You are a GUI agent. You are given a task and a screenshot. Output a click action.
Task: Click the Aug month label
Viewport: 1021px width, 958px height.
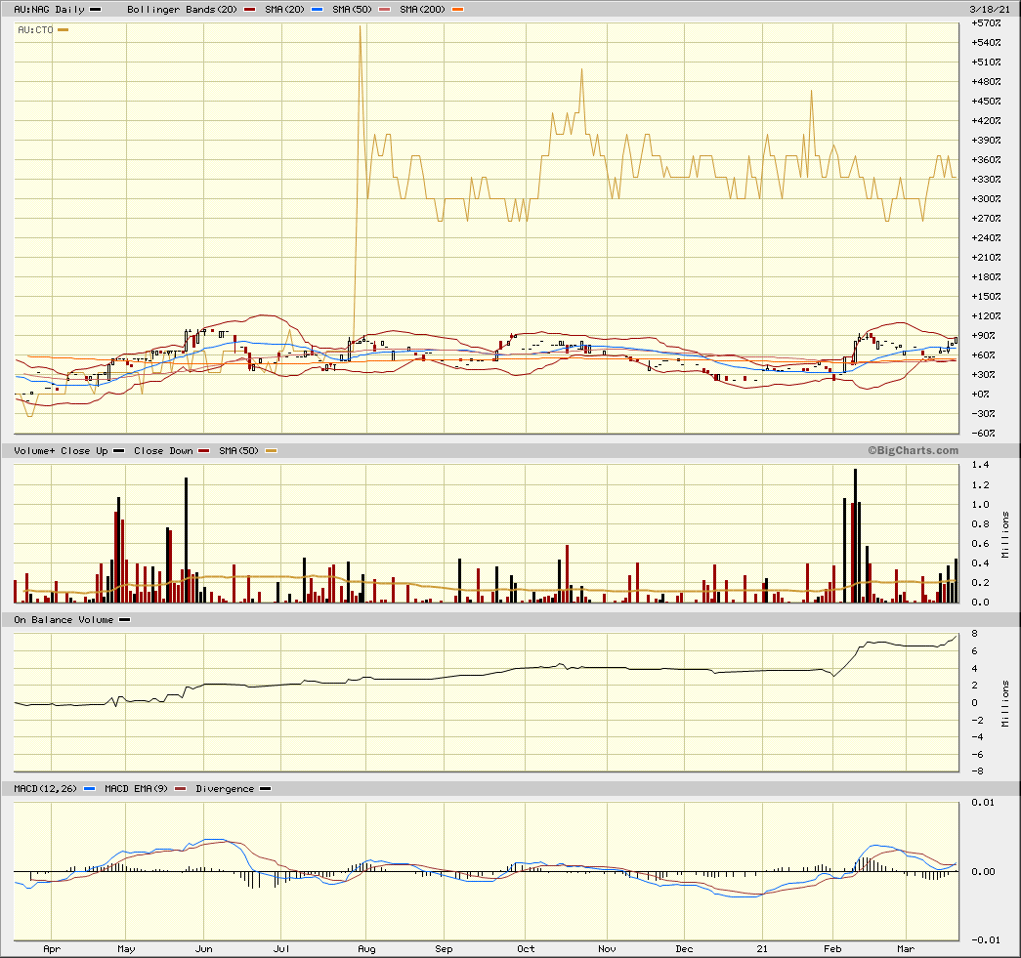pos(366,949)
